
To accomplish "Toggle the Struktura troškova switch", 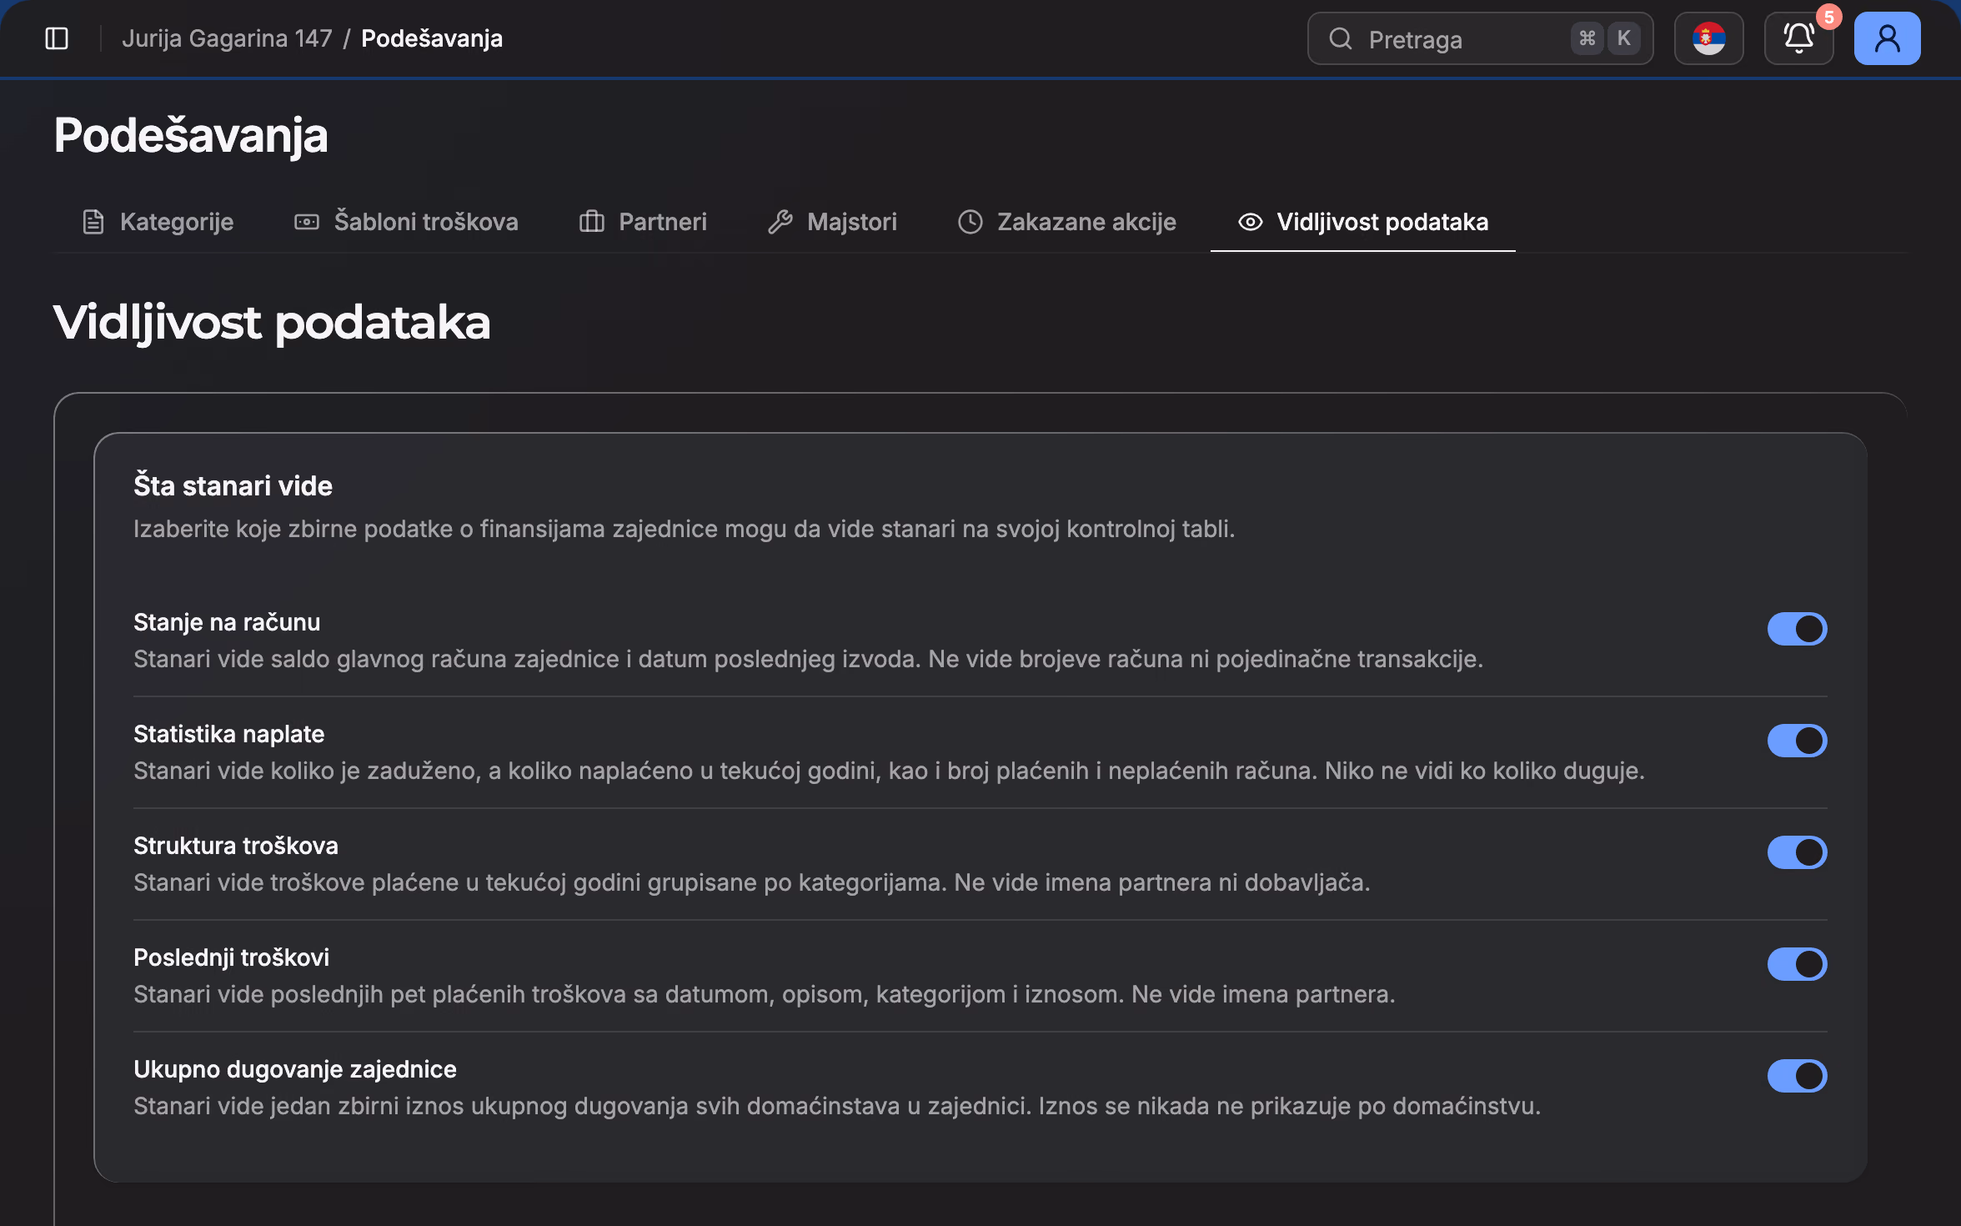I will 1797,852.
